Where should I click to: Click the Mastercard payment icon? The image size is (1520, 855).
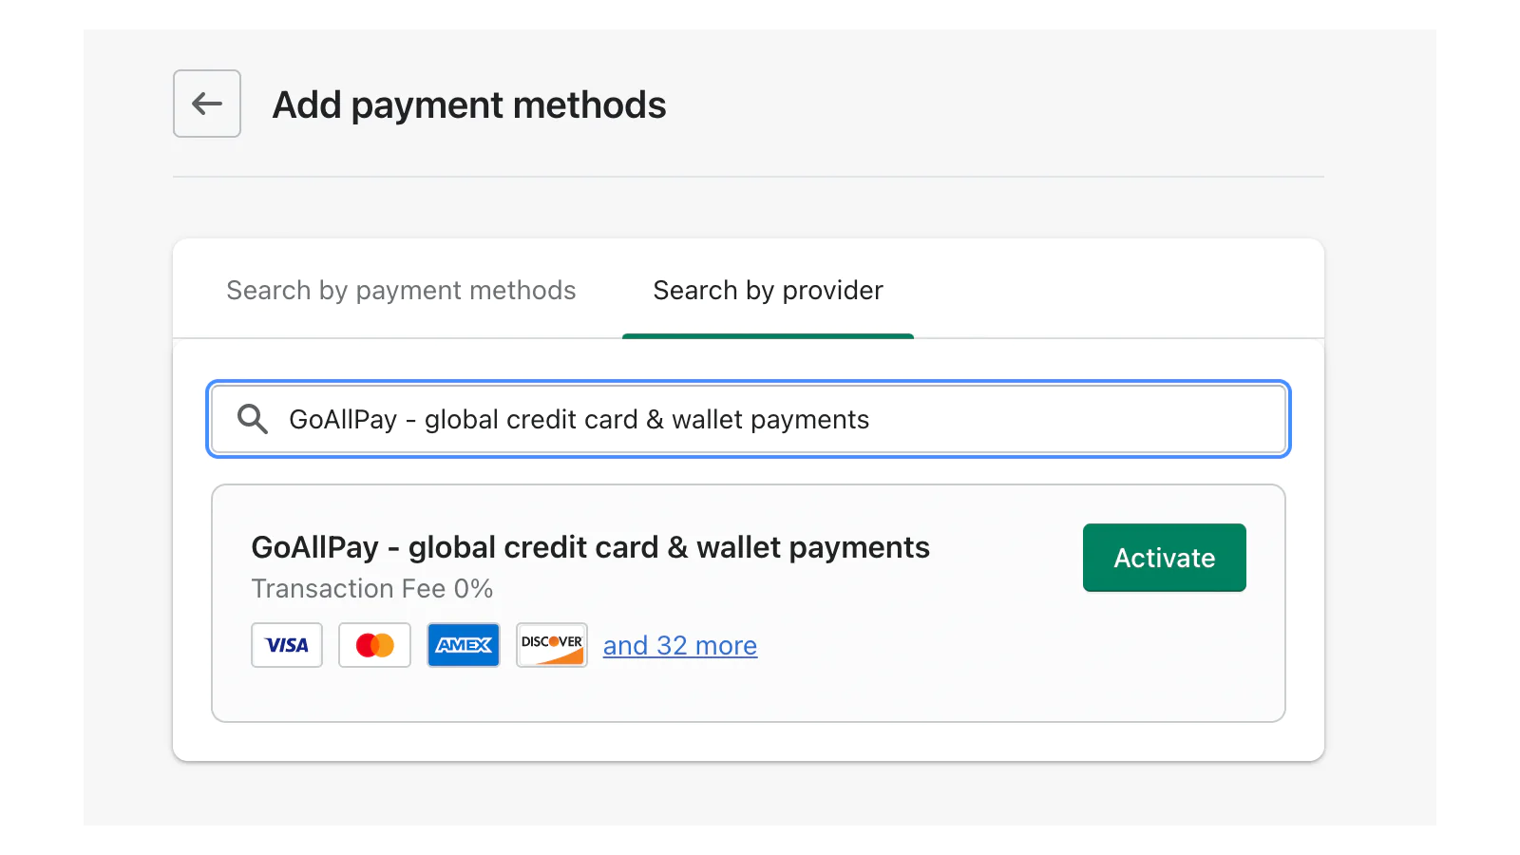[x=374, y=645]
